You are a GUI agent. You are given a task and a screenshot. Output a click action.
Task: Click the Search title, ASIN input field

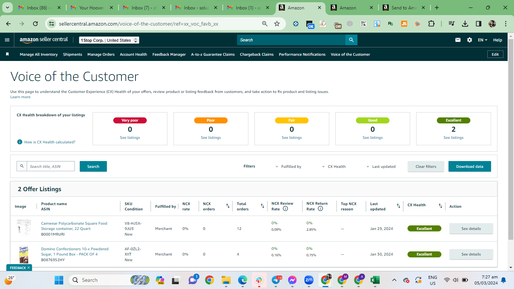point(51,166)
